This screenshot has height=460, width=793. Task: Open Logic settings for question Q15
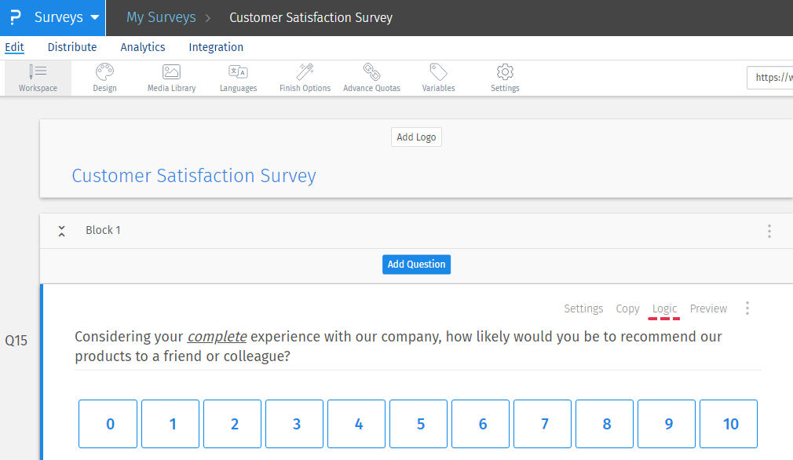tap(664, 308)
